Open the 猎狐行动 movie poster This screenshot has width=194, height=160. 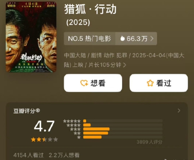point(31,37)
